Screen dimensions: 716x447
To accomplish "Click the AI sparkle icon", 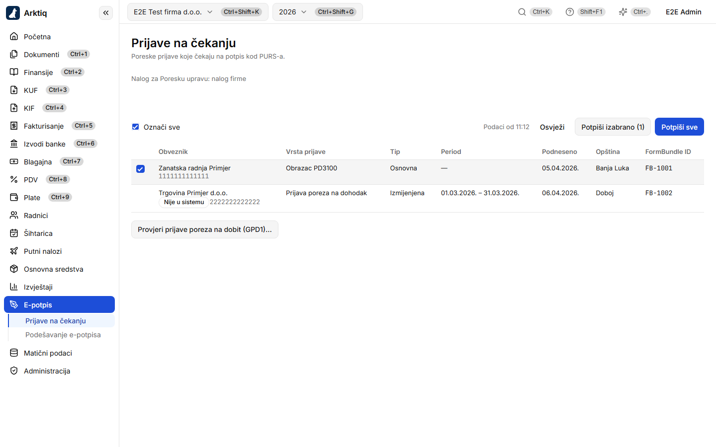I will 623,12.
